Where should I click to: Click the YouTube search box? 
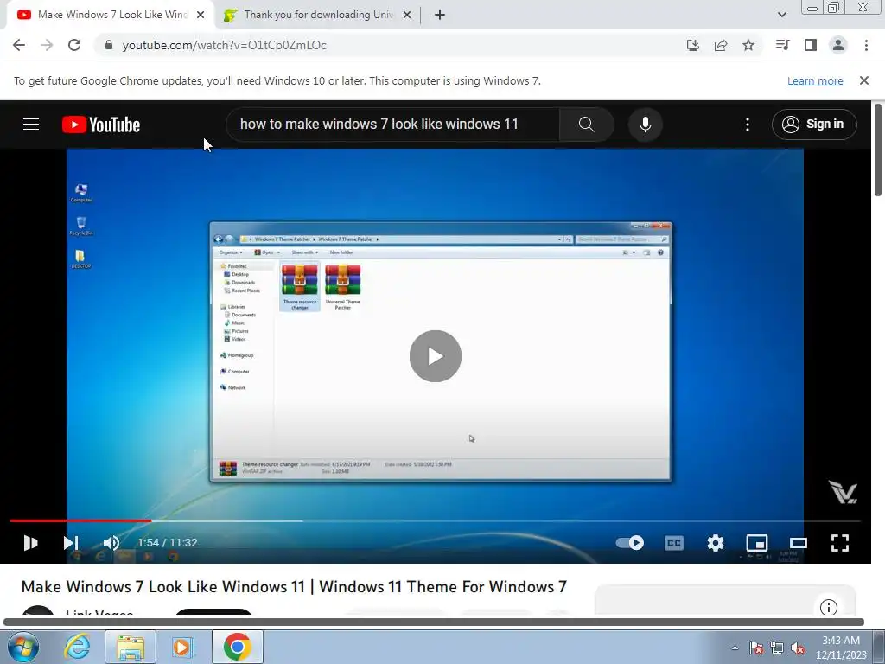[392, 124]
